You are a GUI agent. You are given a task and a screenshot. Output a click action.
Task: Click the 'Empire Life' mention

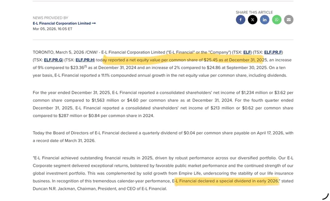[190, 173]
